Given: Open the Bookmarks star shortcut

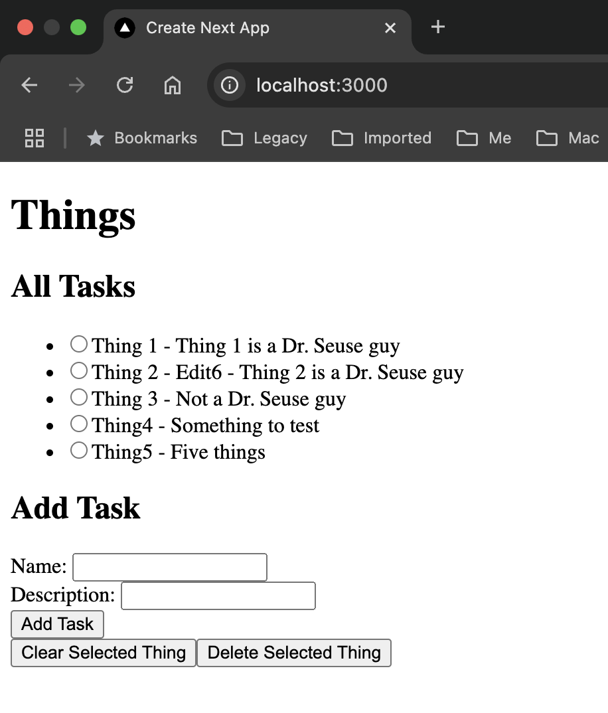Looking at the screenshot, I should click(x=141, y=138).
